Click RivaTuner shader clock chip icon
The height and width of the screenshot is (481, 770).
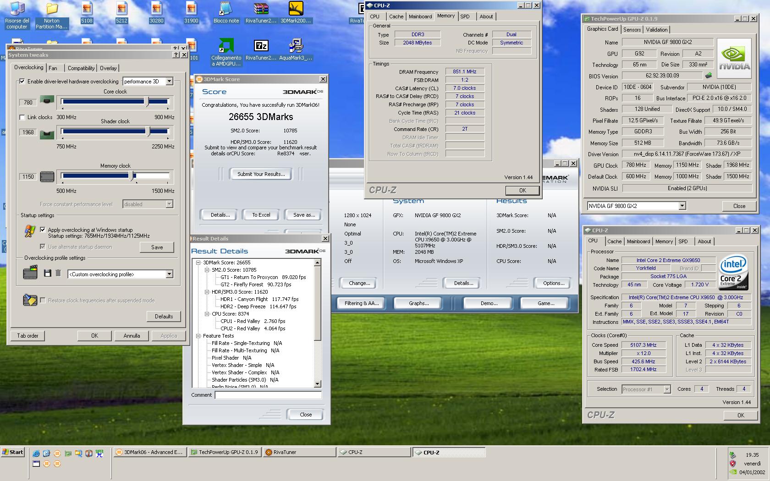click(47, 135)
